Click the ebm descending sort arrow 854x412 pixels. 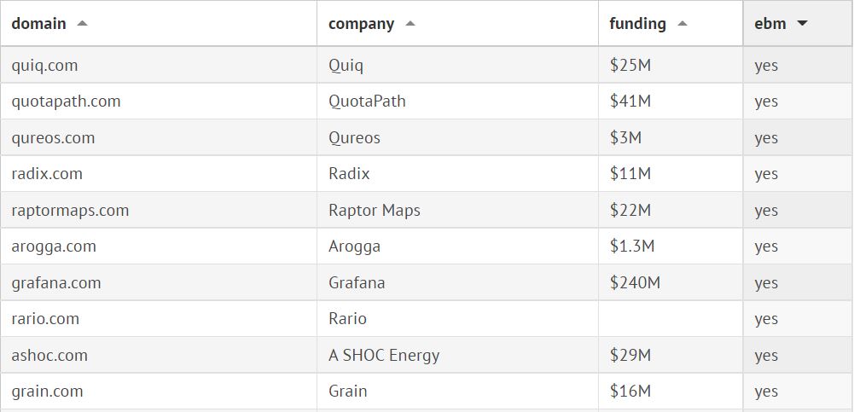(802, 24)
